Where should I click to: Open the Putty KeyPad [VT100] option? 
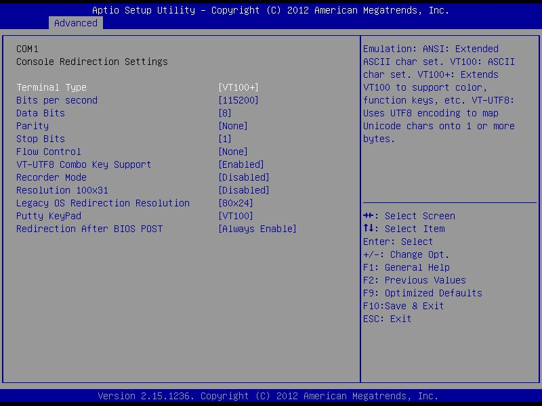[235, 216]
